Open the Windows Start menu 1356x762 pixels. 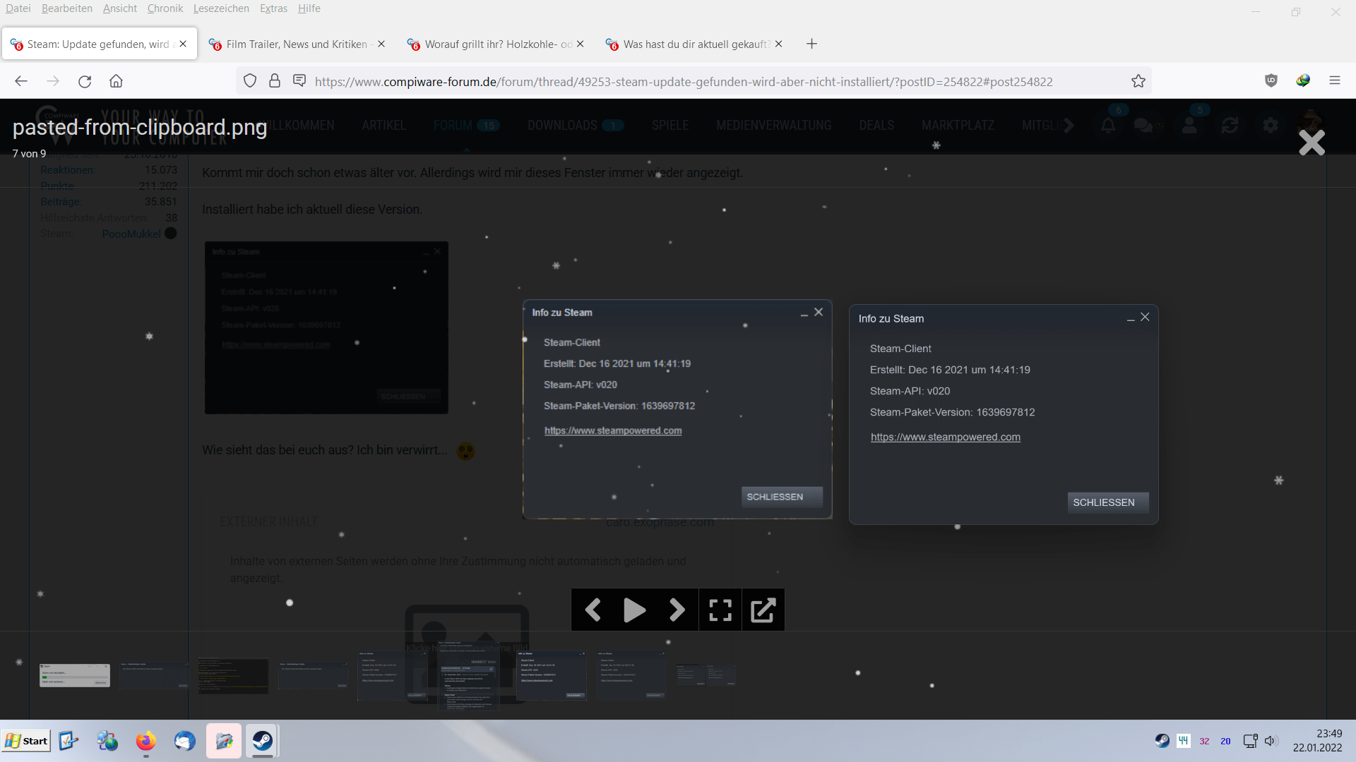click(x=27, y=741)
